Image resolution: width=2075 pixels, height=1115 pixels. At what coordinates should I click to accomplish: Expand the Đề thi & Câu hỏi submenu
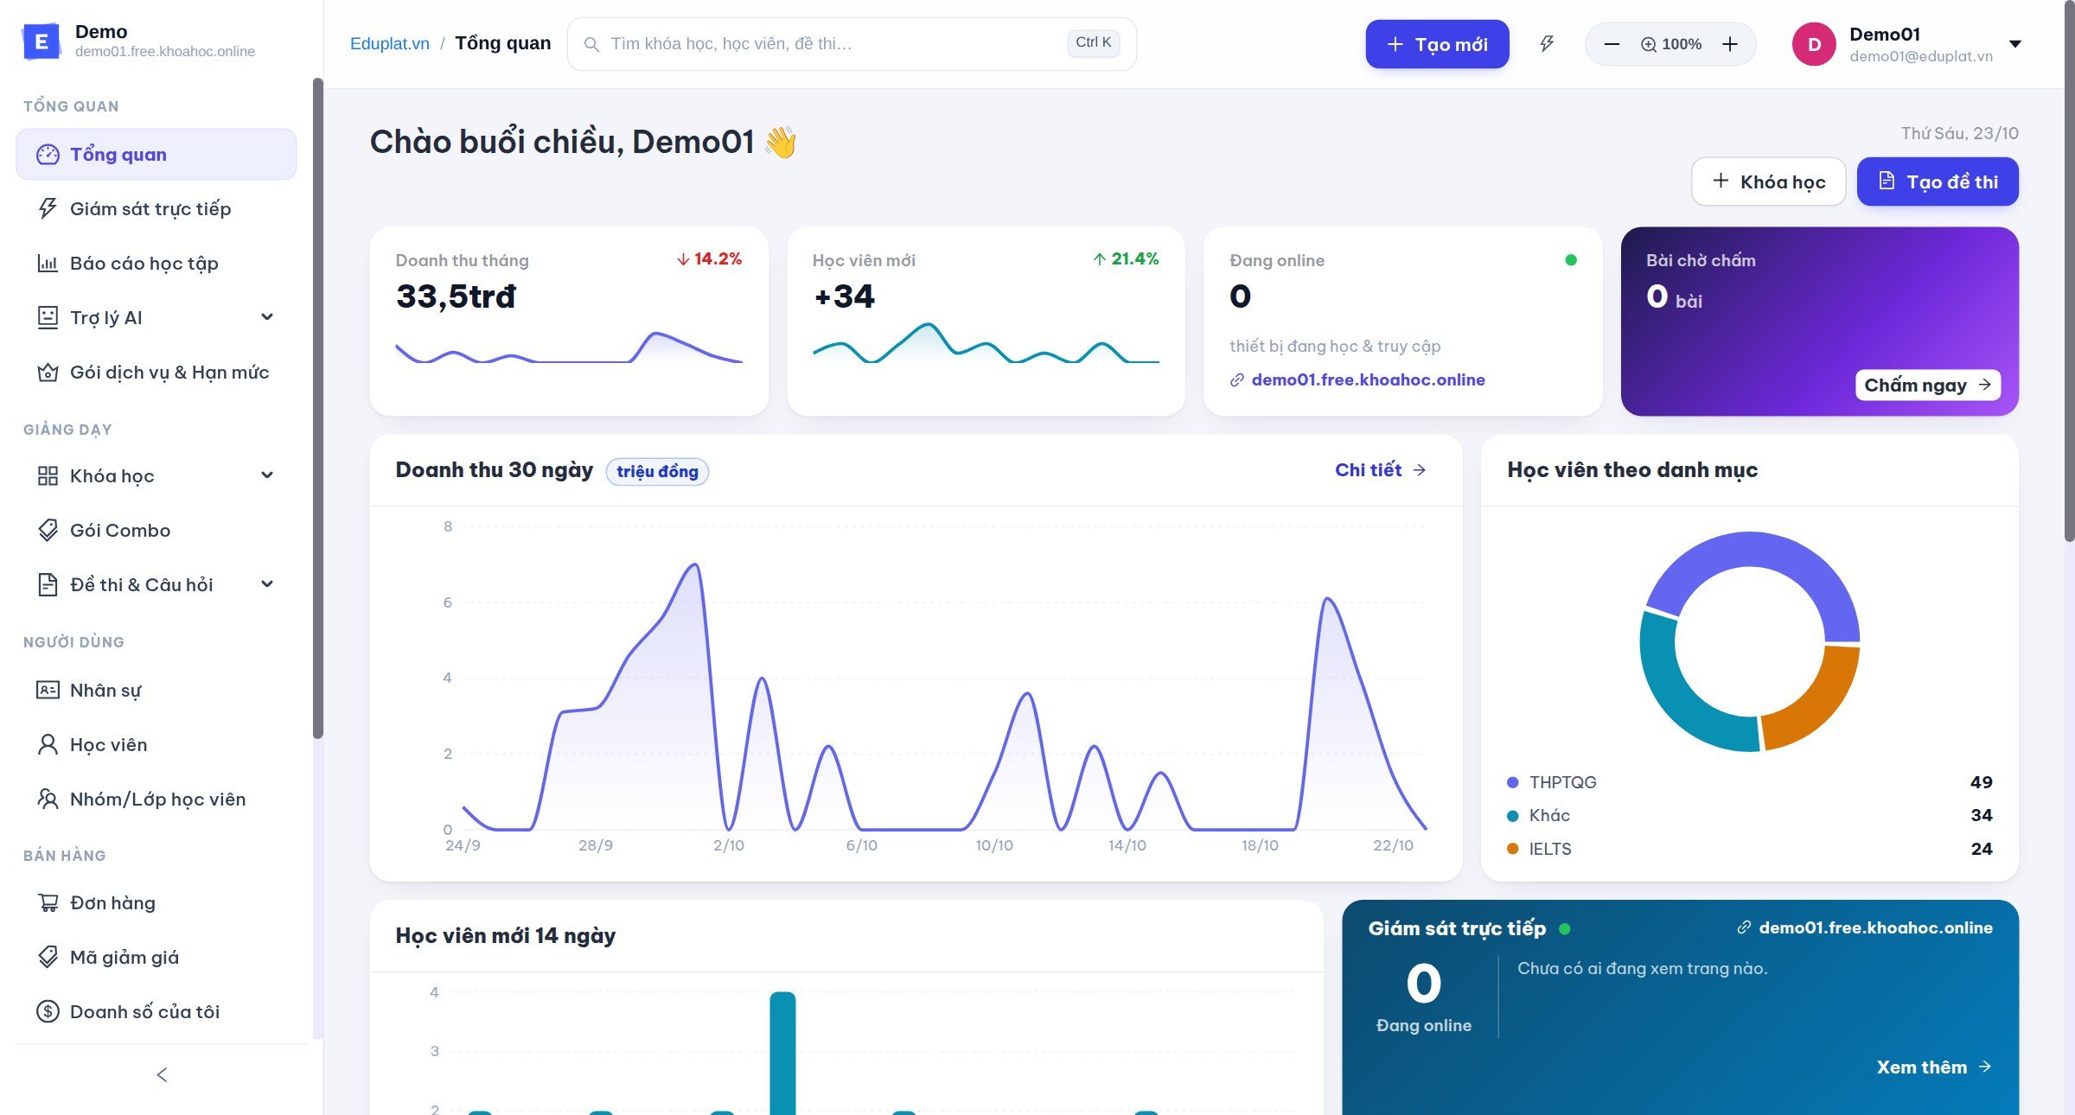click(x=267, y=584)
